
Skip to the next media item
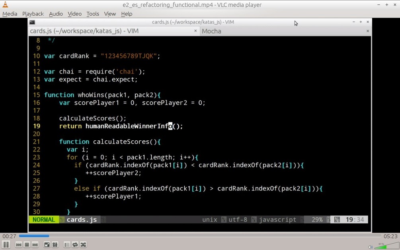tap(35, 244)
